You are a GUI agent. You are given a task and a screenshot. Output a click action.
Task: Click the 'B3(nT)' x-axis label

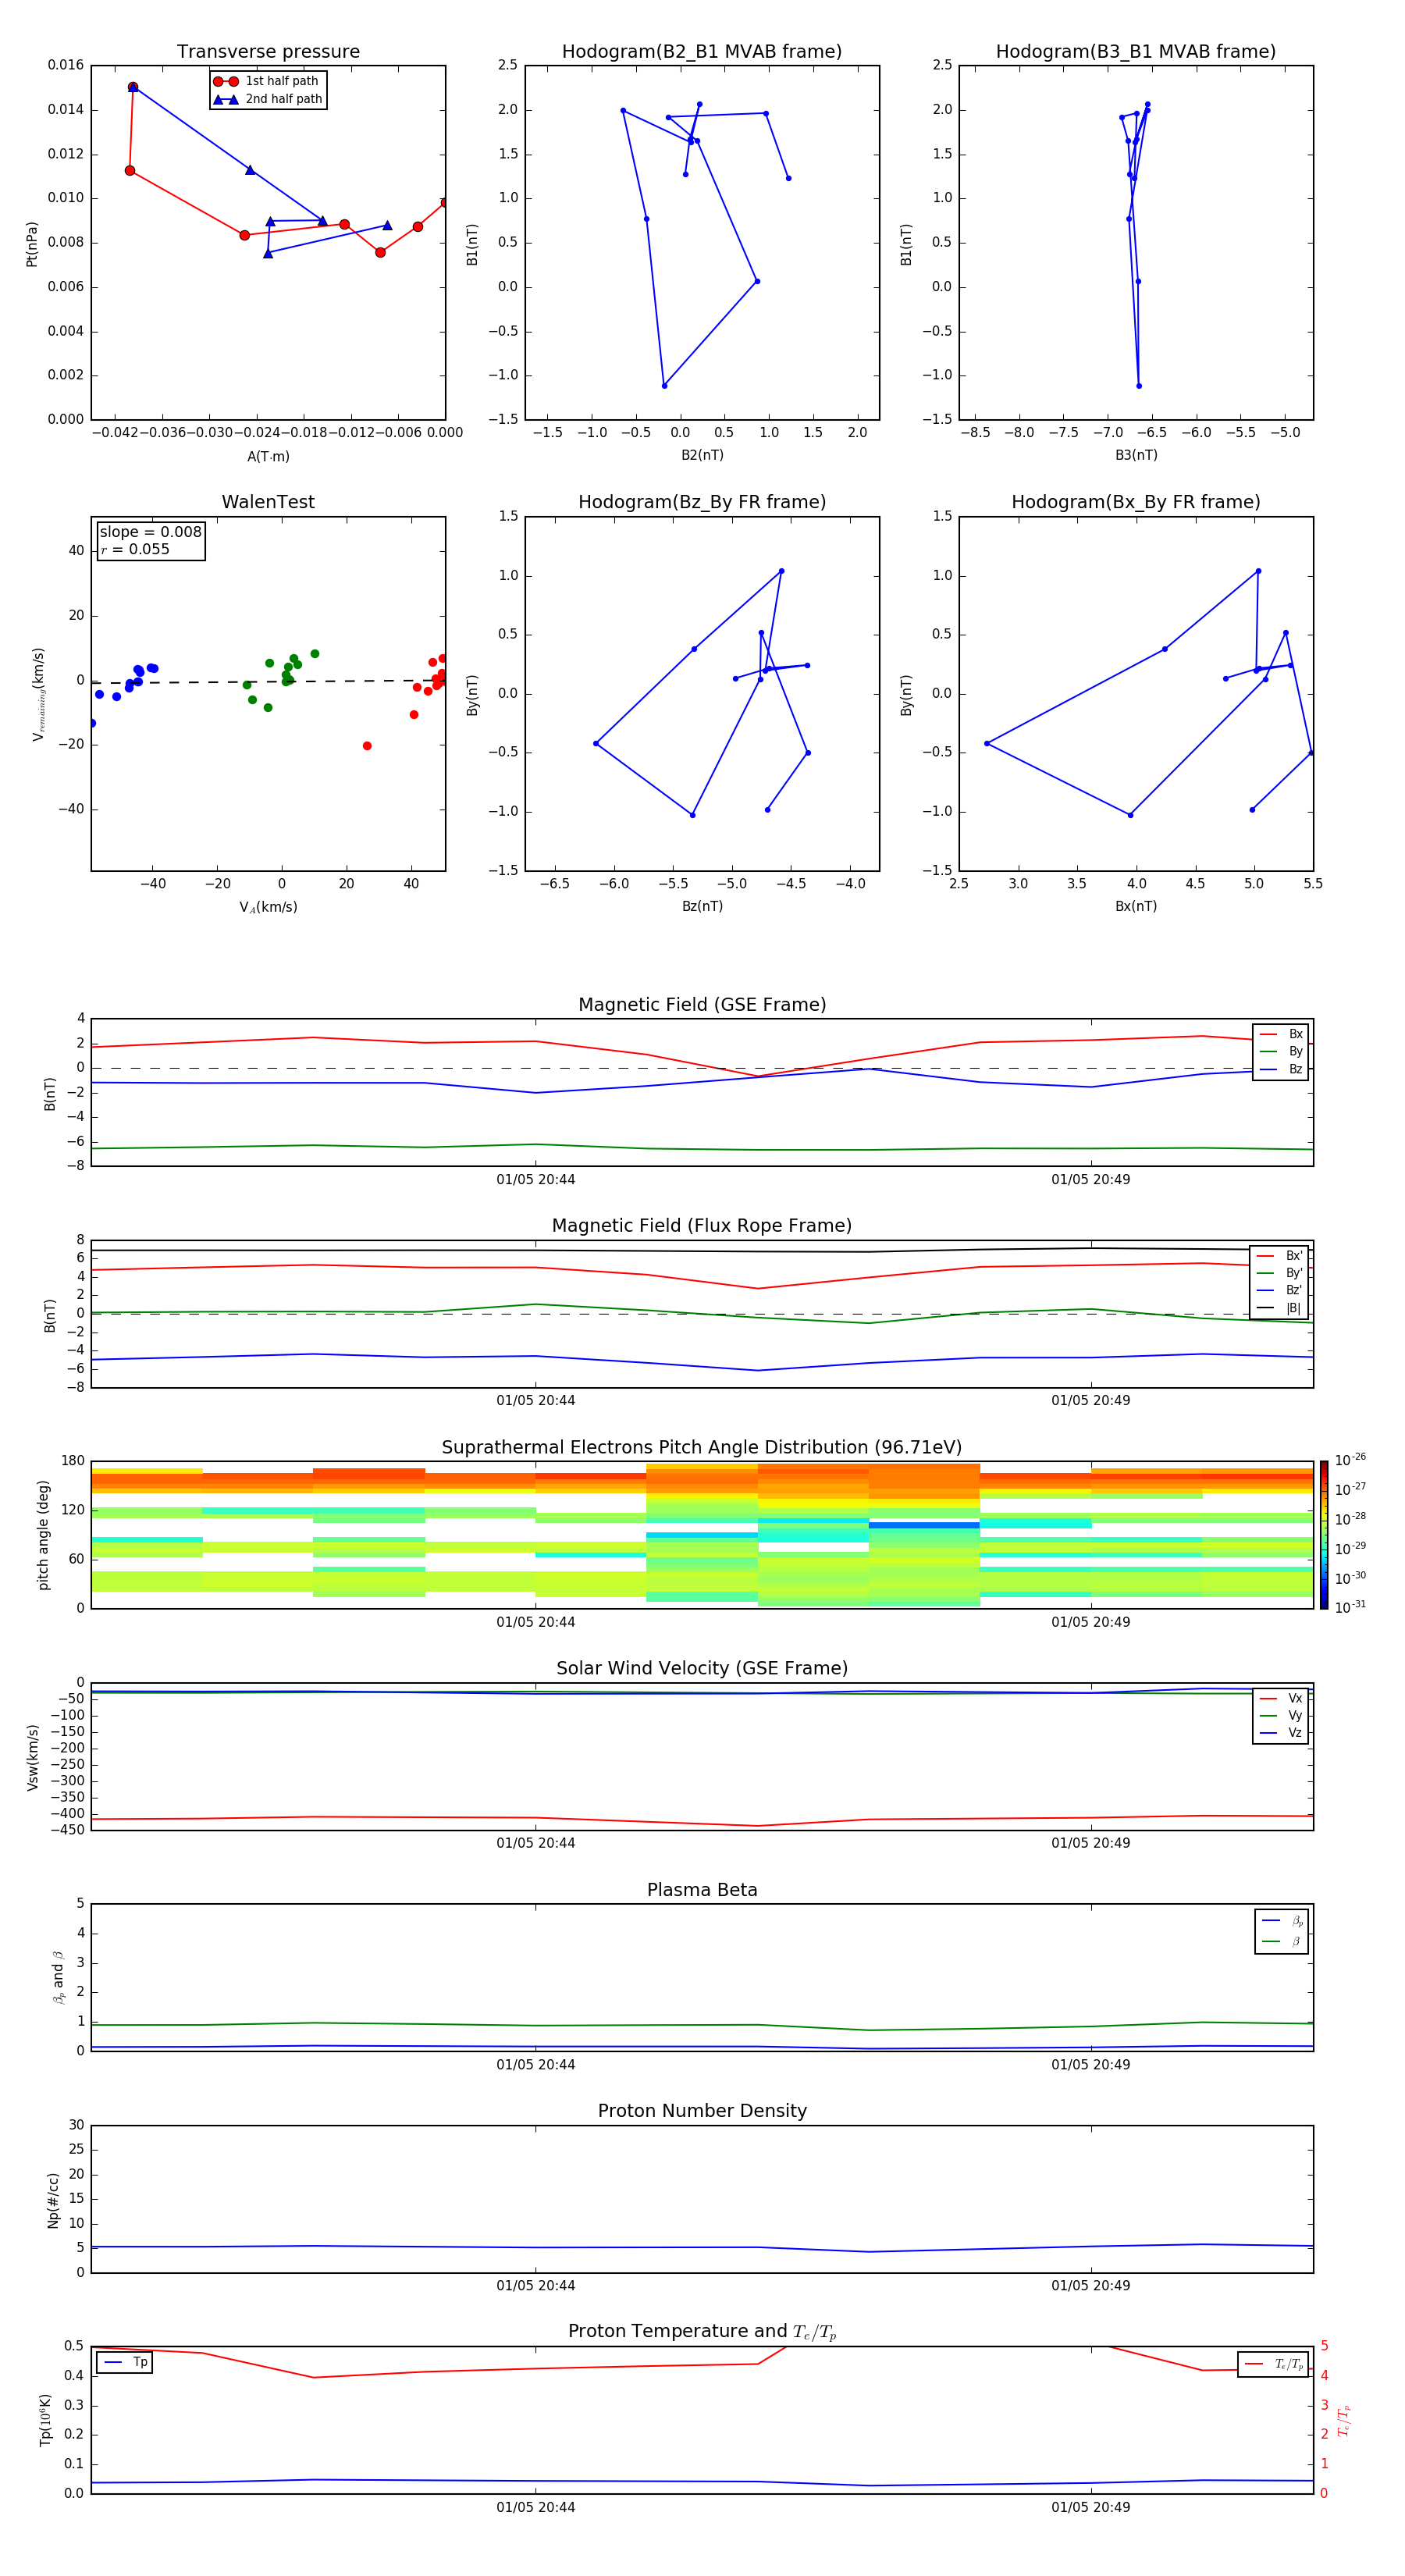tap(1136, 455)
